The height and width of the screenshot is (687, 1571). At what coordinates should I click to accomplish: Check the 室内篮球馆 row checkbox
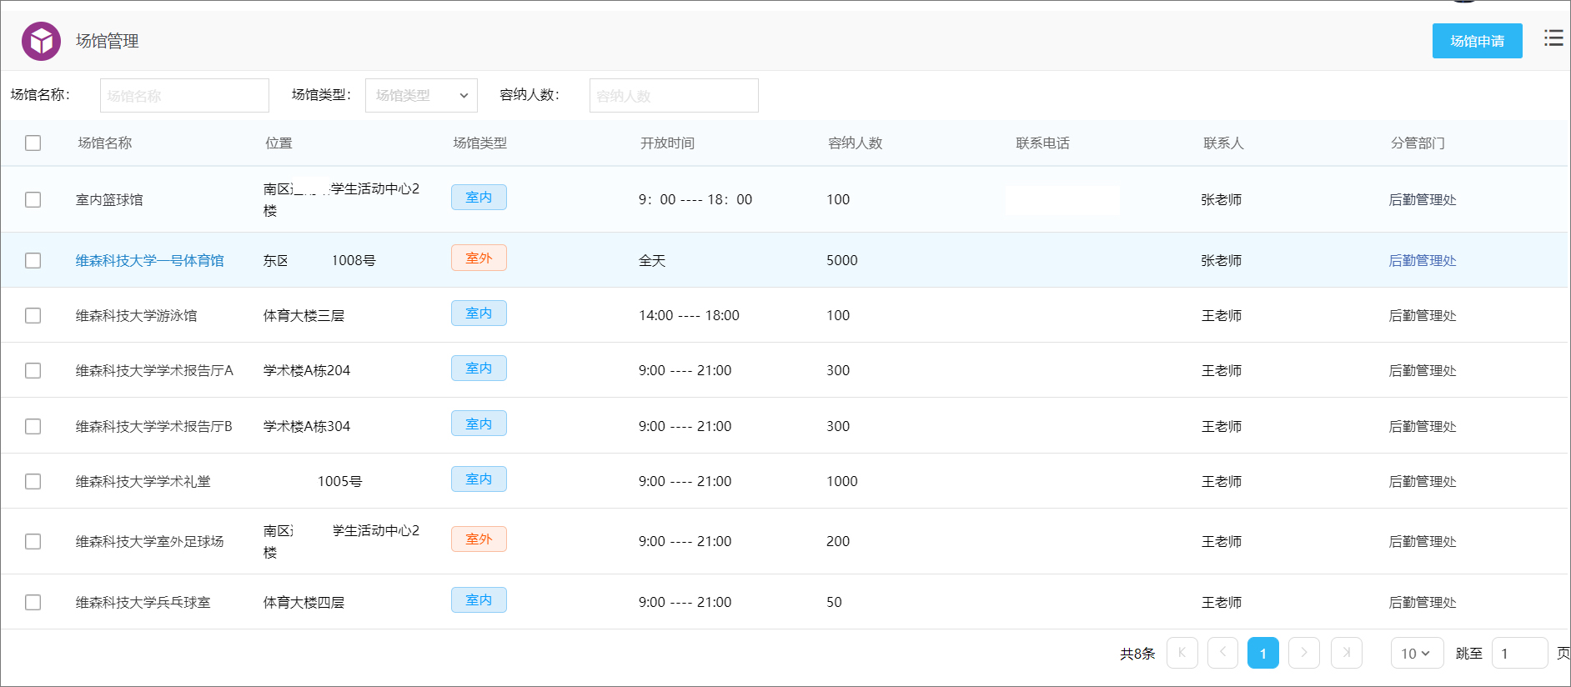pos(33,199)
